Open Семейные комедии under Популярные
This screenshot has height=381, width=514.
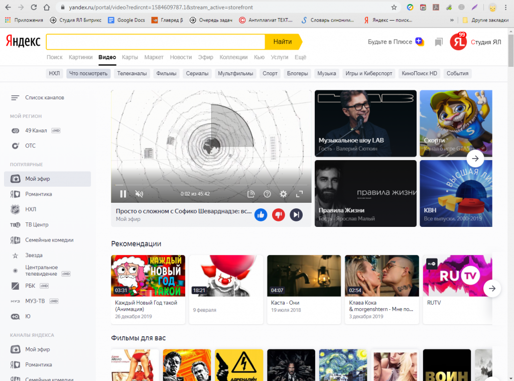pyautogui.click(x=48, y=240)
